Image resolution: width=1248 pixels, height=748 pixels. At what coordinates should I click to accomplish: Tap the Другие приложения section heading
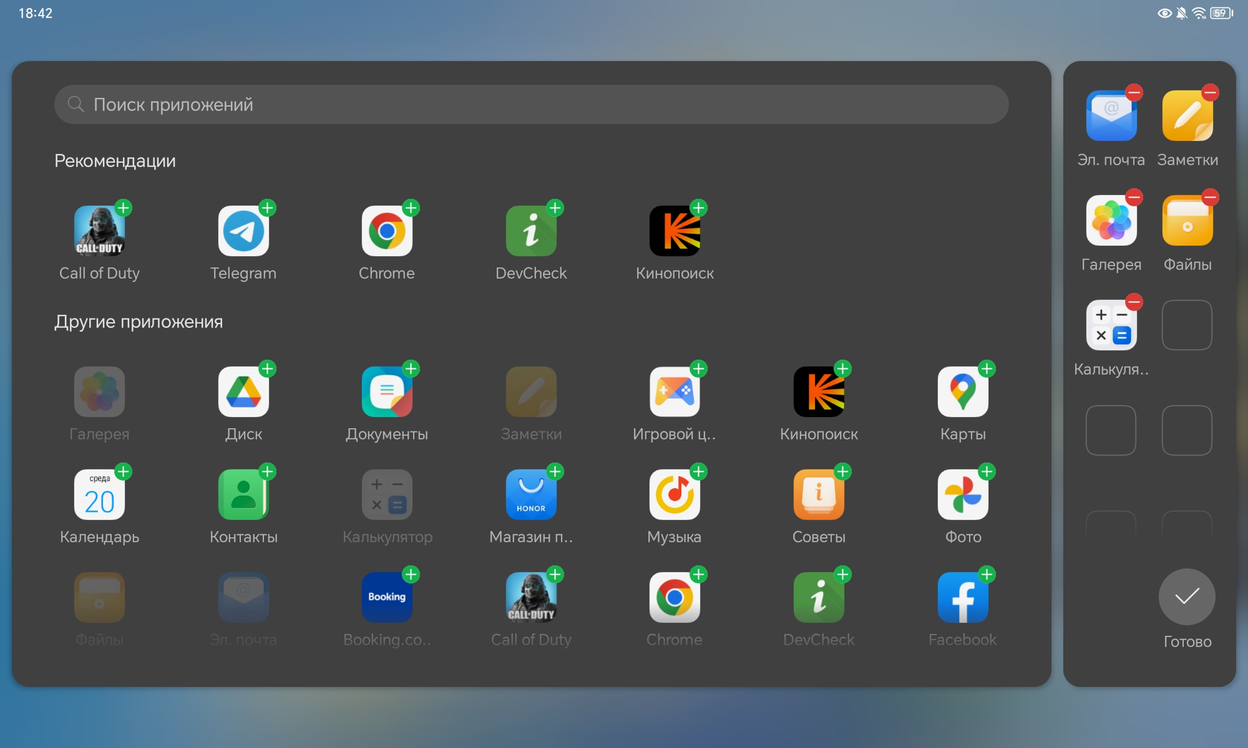(139, 322)
